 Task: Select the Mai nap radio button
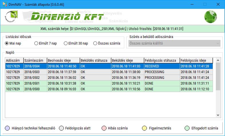(x=13, y=43)
